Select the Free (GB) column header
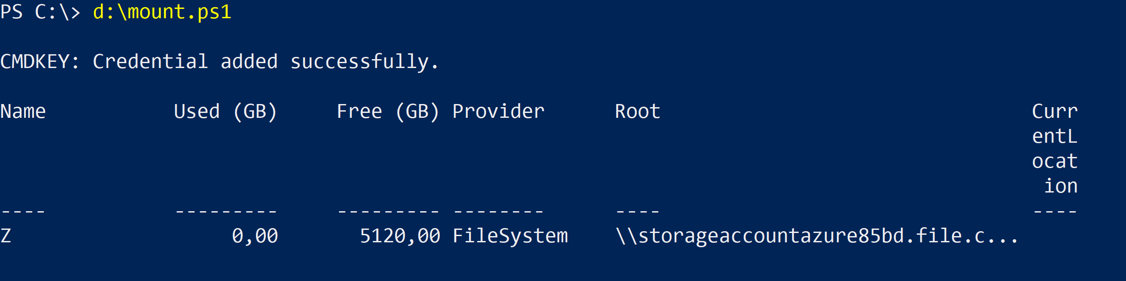Image resolution: width=1126 pixels, height=281 pixels. [388, 112]
